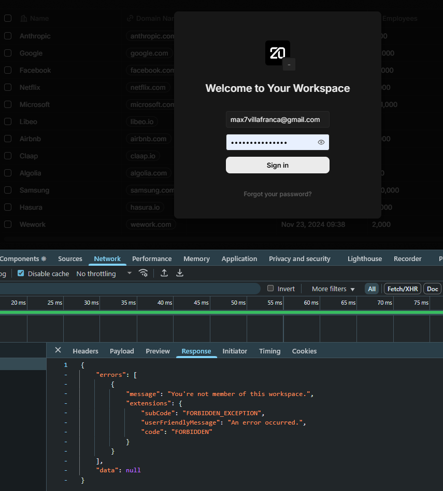Click the email input field

[278, 119]
